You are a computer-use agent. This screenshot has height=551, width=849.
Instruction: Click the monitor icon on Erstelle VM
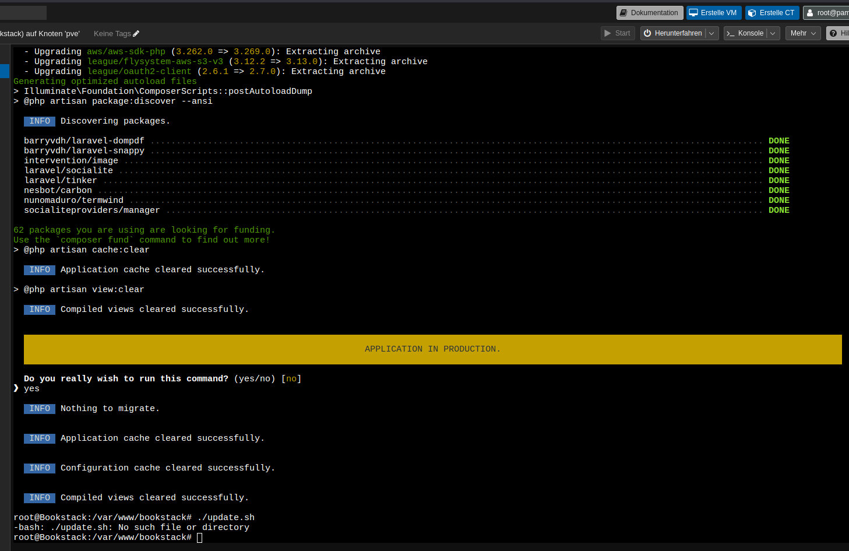coord(693,13)
